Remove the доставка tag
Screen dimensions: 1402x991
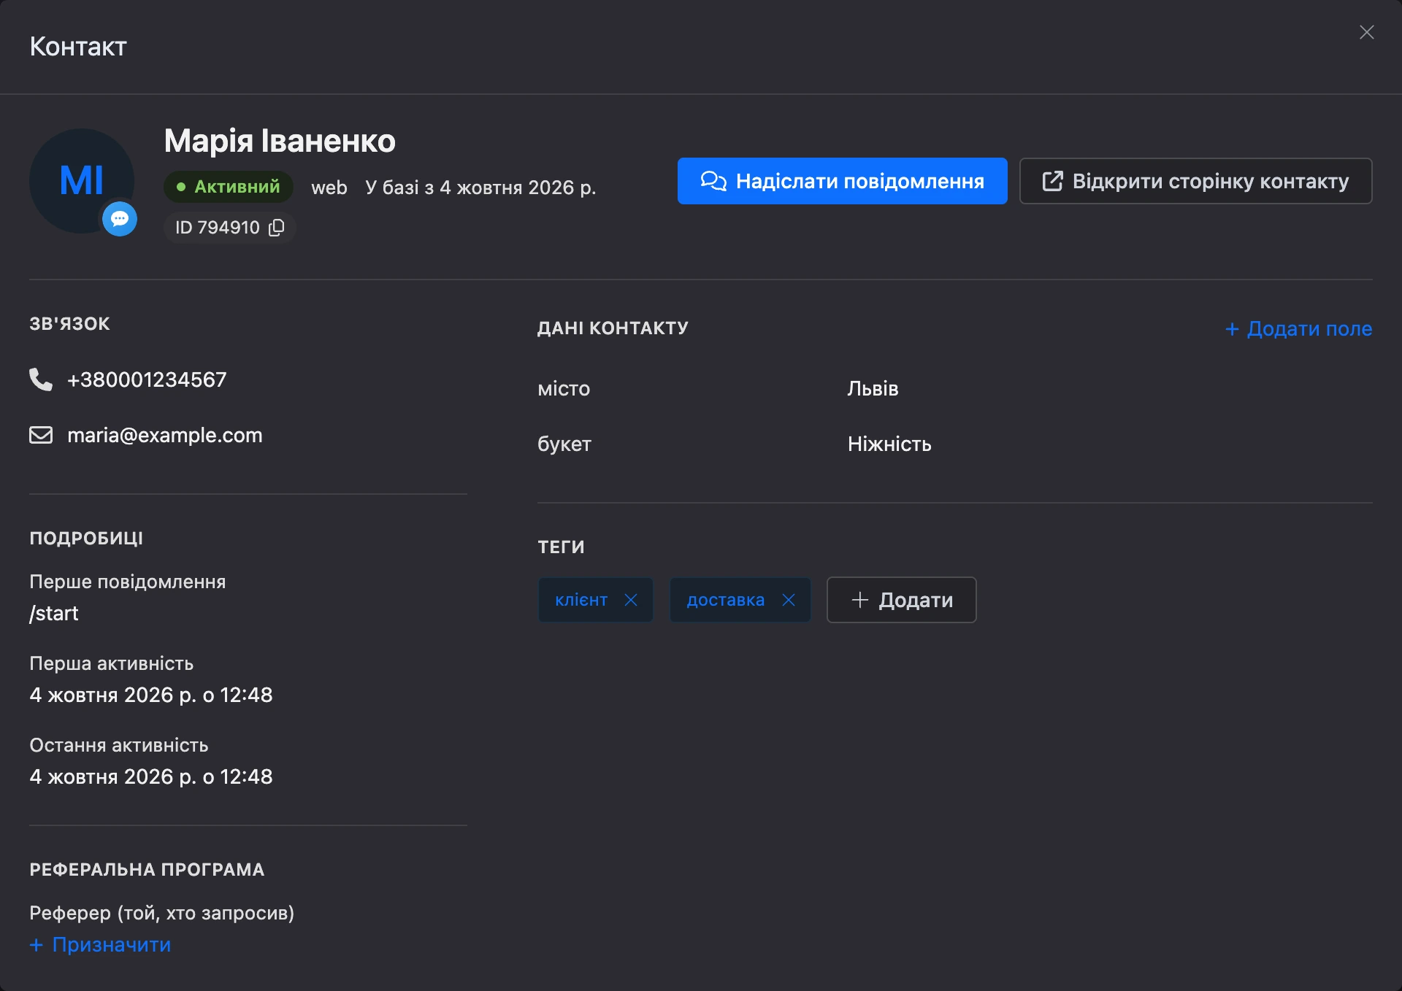[x=789, y=600]
